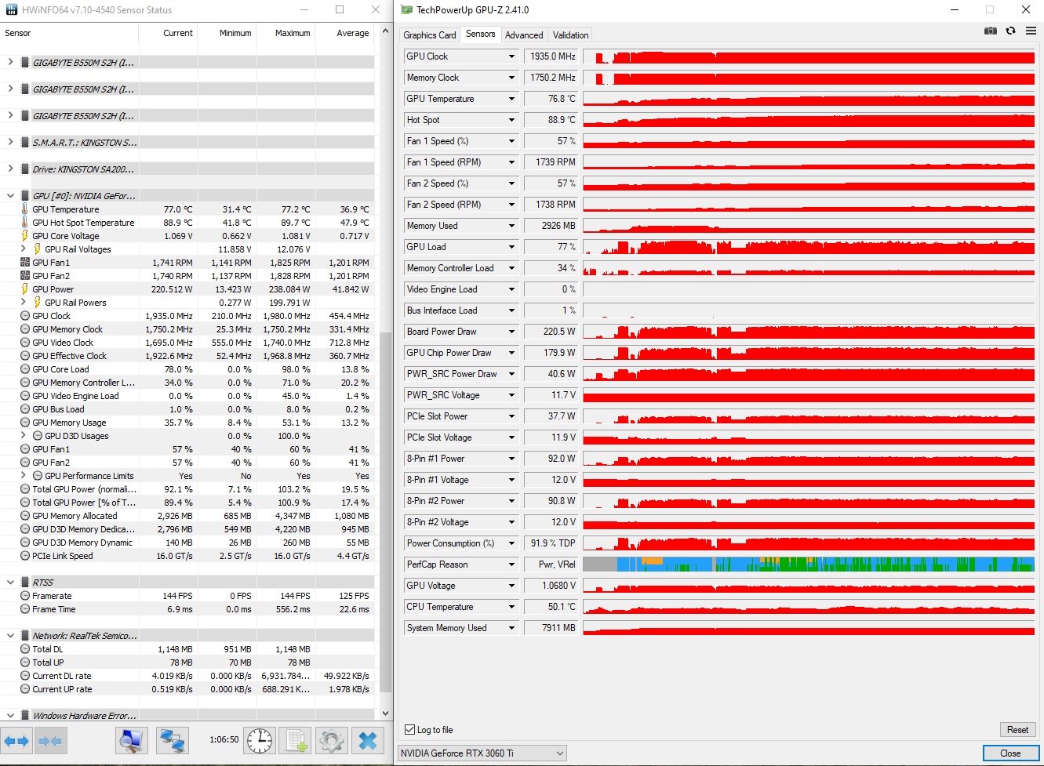Click the GPU Load graph in GPU-Z

[809, 247]
